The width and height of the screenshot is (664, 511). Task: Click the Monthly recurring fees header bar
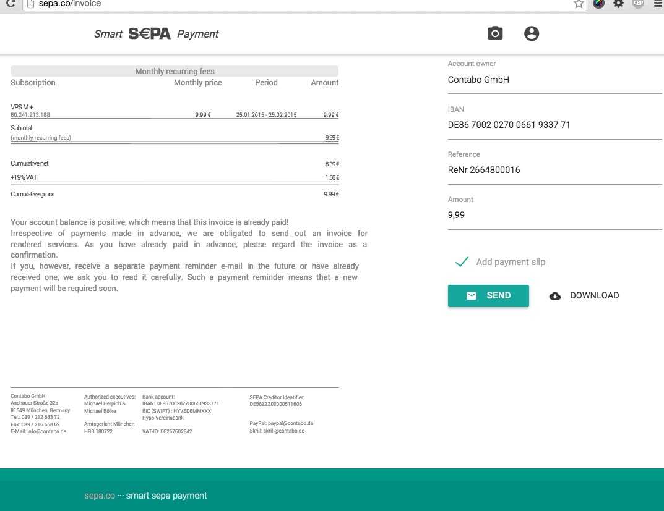[175, 71]
